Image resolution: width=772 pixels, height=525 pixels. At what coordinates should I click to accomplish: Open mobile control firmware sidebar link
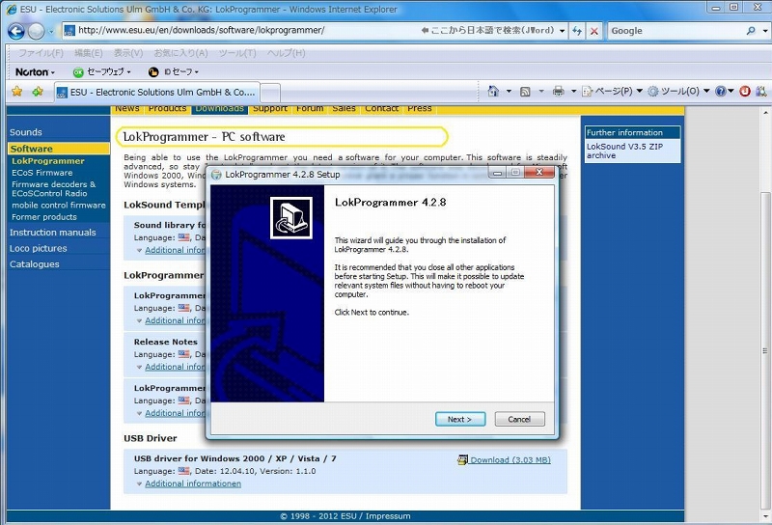(x=59, y=206)
